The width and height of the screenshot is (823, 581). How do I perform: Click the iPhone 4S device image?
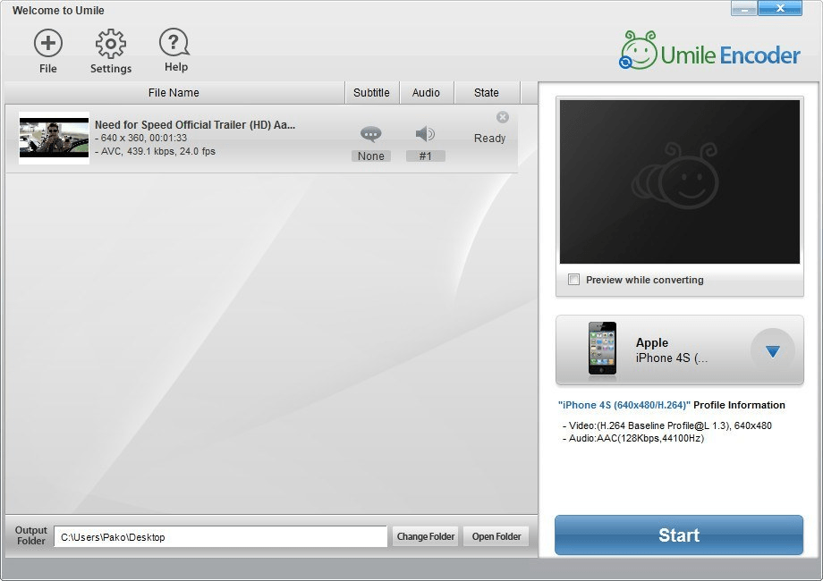tap(602, 349)
